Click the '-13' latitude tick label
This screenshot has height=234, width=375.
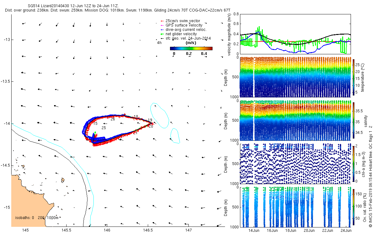click(x=7, y=40)
